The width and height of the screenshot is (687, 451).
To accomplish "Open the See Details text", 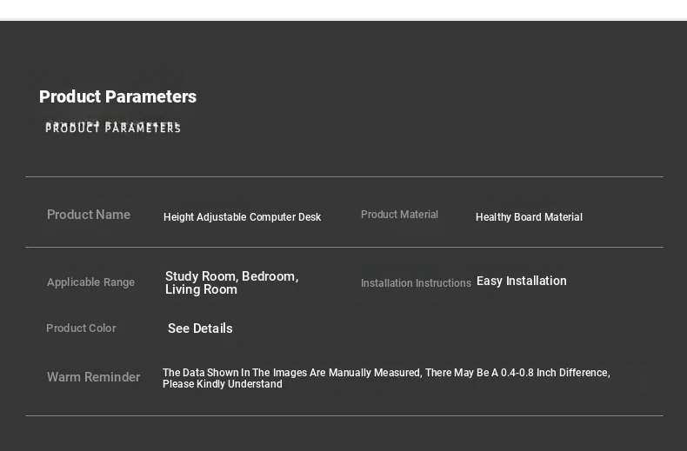I will (x=200, y=328).
